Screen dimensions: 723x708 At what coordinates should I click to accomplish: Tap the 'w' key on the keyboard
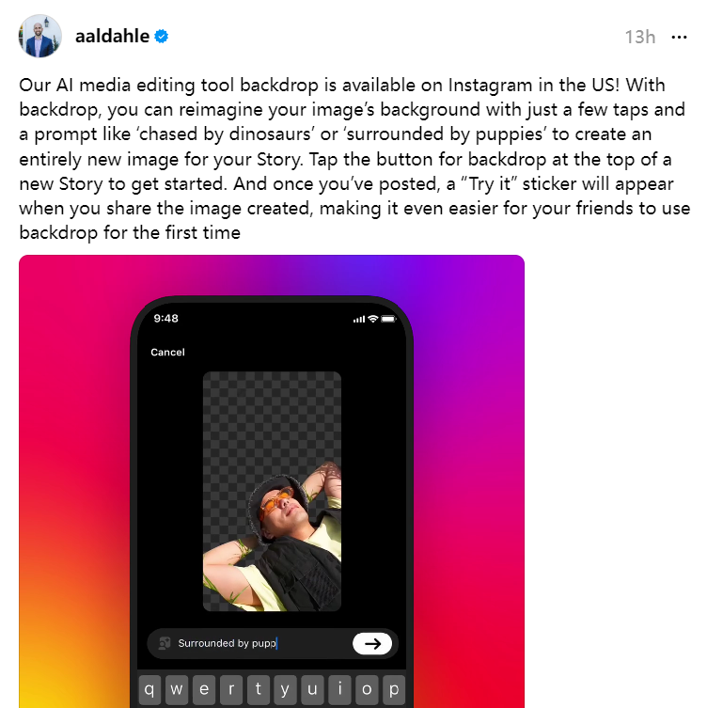pos(177,689)
